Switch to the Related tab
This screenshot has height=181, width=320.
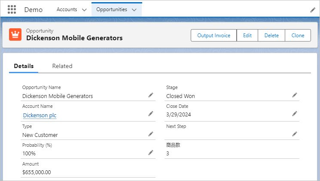(62, 66)
